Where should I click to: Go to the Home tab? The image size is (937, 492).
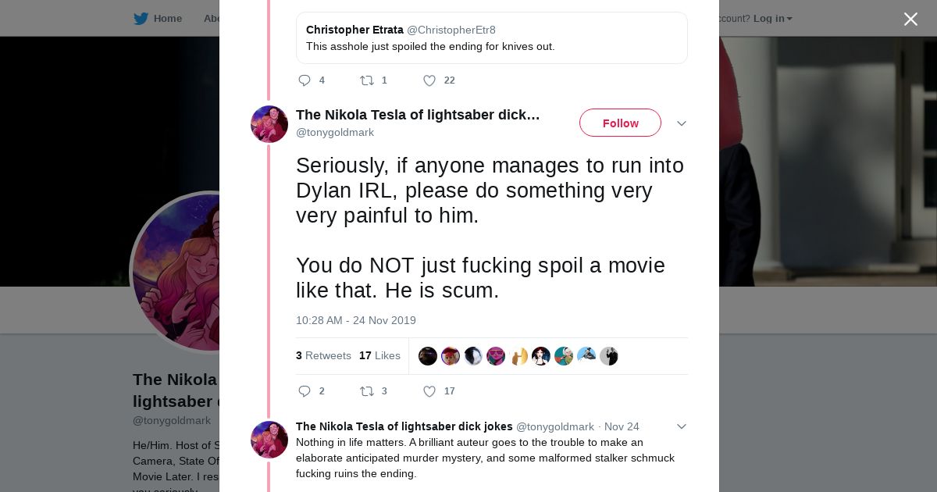point(167,19)
